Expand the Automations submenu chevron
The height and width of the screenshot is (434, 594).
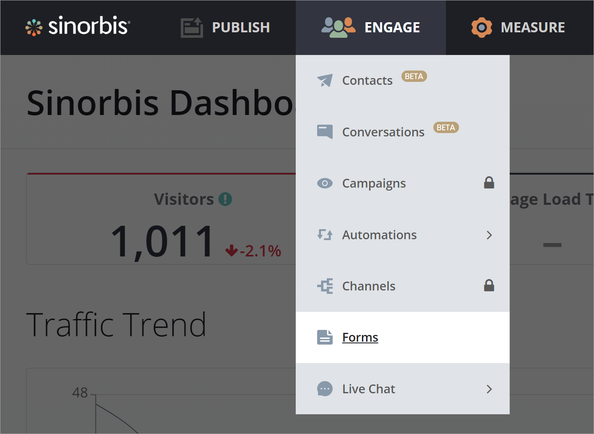489,235
